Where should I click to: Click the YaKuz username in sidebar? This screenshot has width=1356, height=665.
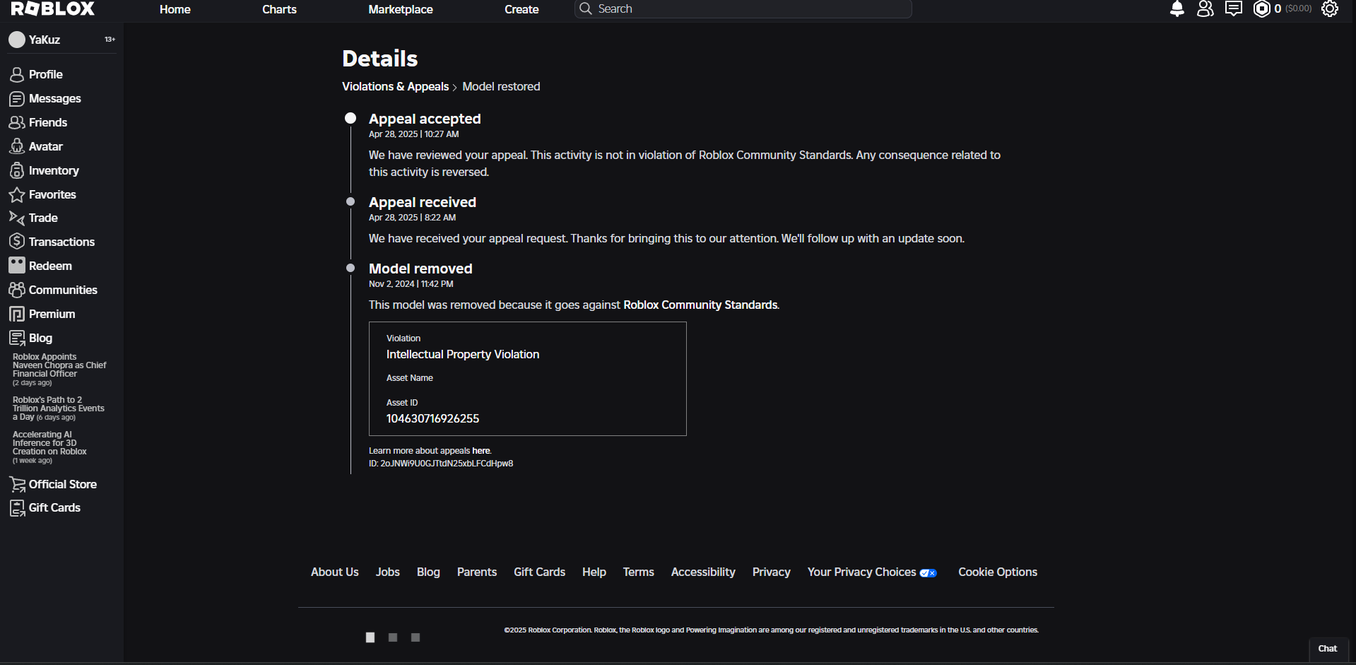[x=45, y=40]
